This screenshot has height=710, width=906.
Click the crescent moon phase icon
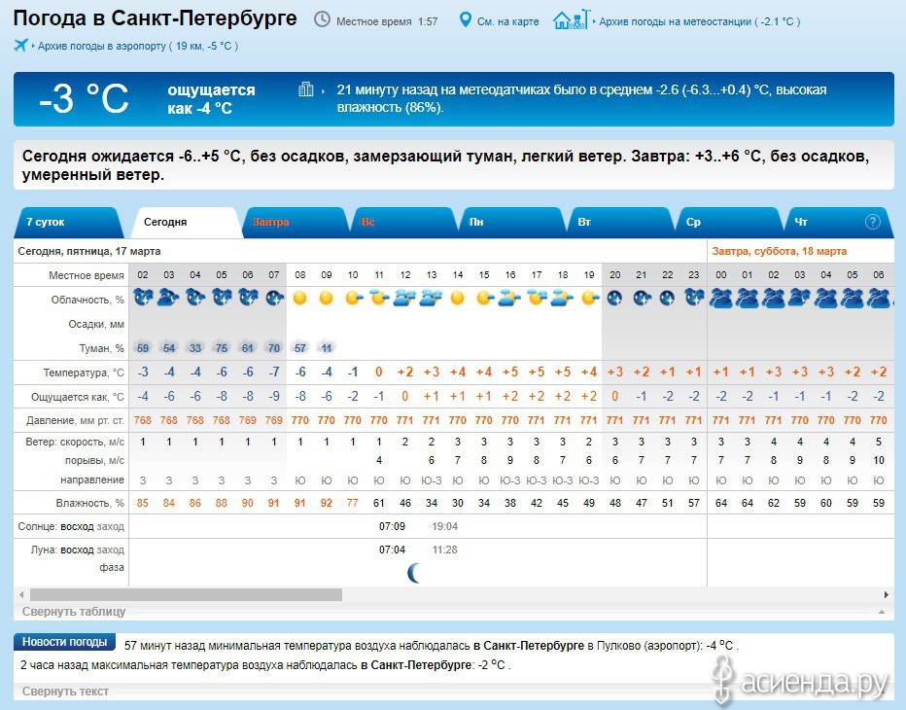(x=414, y=573)
